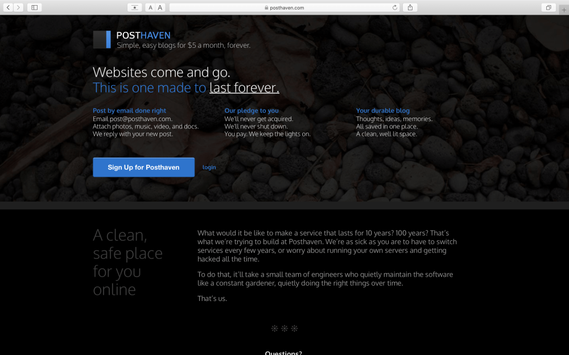Viewport: 569px width, 355px height.
Task: Select 'Your durable blog' heading
Action: click(383, 111)
